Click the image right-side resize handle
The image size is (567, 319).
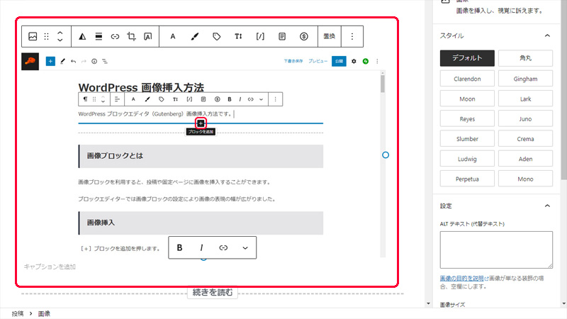pos(386,155)
